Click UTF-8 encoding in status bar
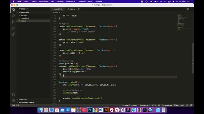The height and width of the screenshot is (114, 204). [154, 105]
